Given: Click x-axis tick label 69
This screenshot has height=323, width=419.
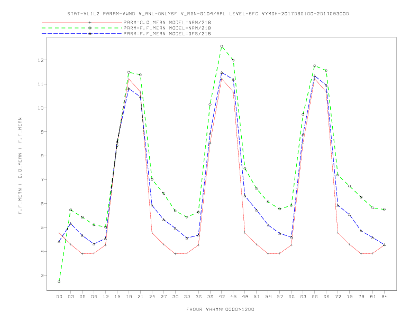Looking at the screenshot, I should click(x=326, y=297).
